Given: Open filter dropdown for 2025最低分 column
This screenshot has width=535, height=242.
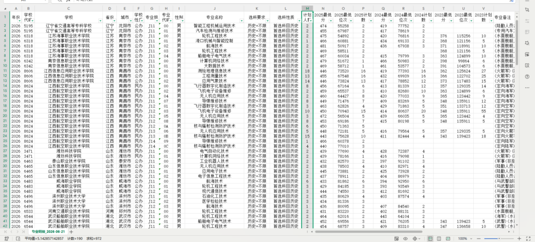Looking at the screenshot, I should [x=331, y=21].
